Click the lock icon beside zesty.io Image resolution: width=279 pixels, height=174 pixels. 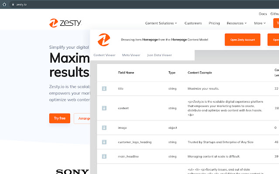[x=13, y=4]
